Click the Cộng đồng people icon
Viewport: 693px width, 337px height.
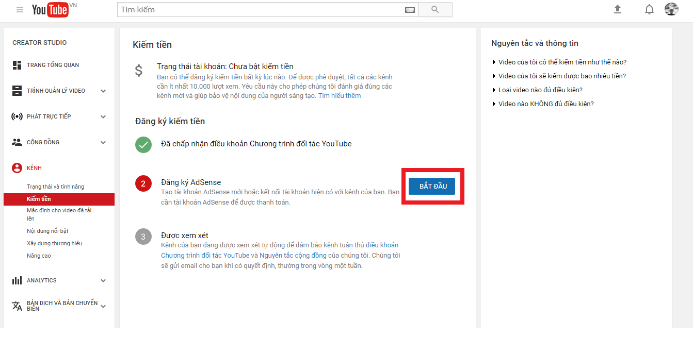[17, 142]
